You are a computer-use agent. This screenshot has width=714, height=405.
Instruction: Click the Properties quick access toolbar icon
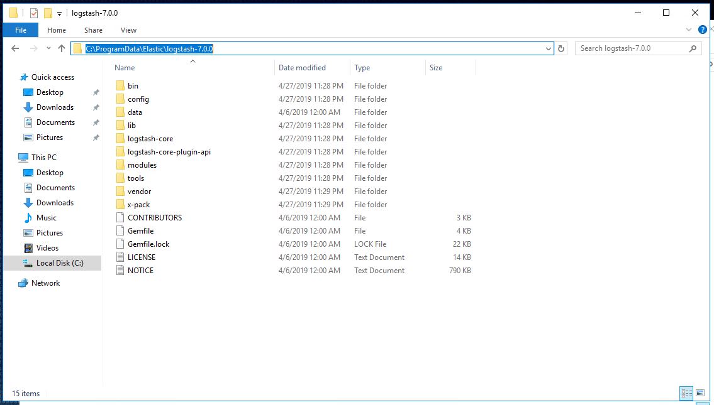pyautogui.click(x=34, y=13)
